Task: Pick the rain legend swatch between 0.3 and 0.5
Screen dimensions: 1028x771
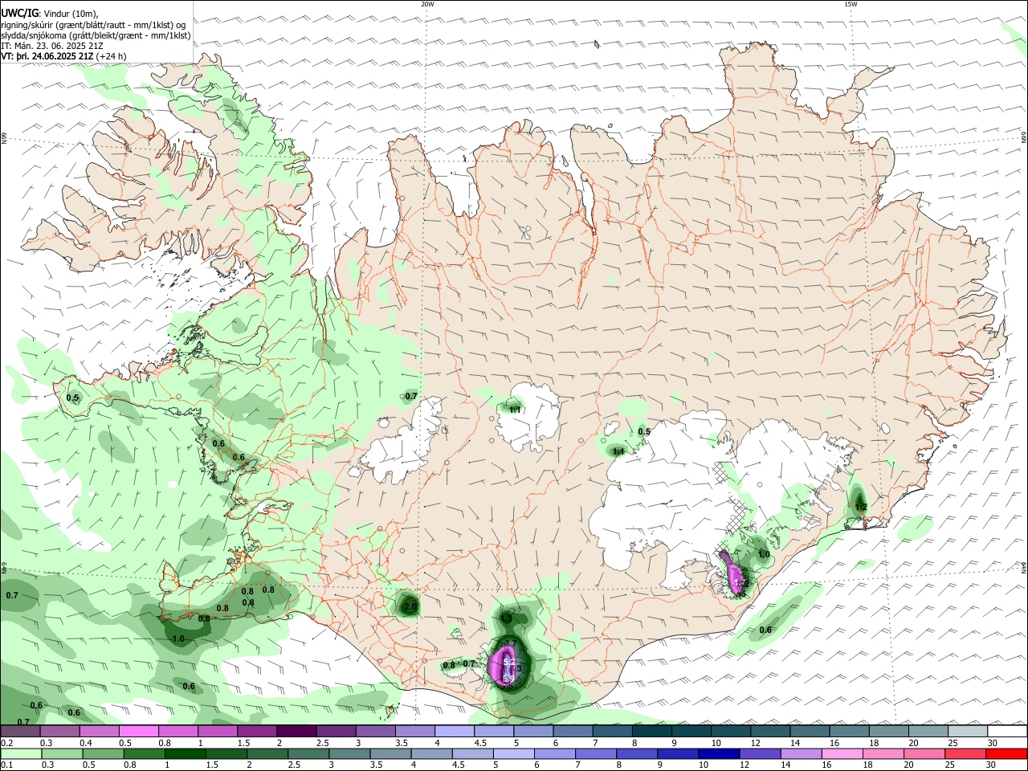Action: click(x=62, y=753)
